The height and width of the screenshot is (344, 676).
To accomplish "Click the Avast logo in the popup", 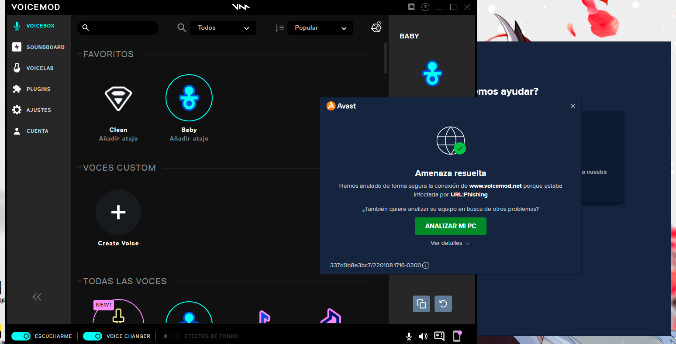I will pyautogui.click(x=341, y=106).
